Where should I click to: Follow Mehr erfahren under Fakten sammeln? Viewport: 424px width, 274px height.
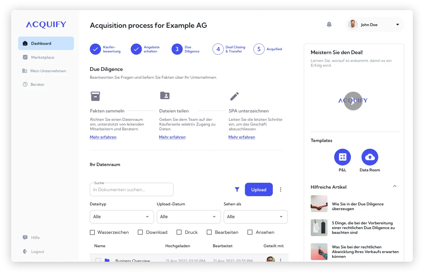click(103, 137)
